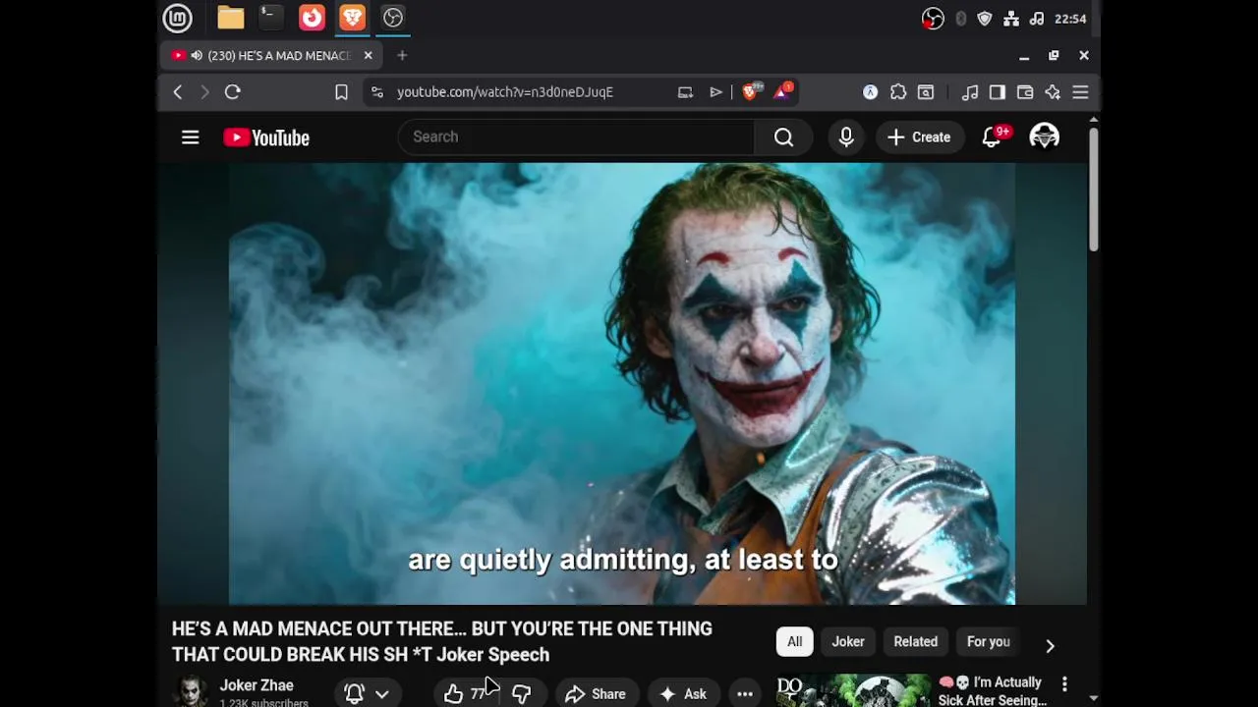Show more filter chips with right arrow
Screen dimensions: 1258x707
(1050, 645)
